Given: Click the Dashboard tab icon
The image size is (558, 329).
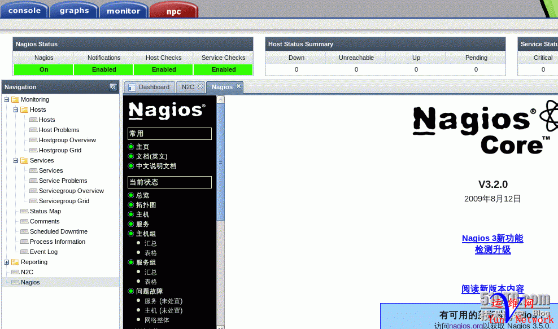Looking at the screenshot, I should (x=132, y=87).
